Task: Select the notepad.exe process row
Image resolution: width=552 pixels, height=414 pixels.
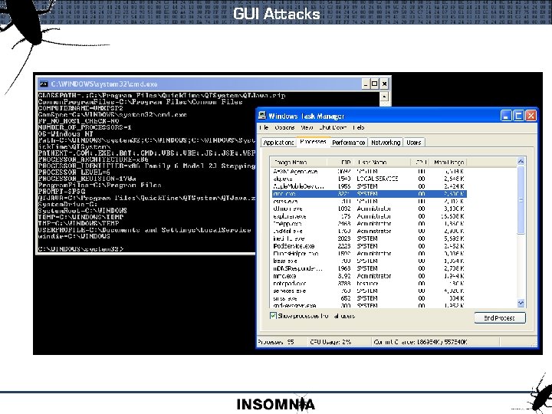Action: point(369,284)
